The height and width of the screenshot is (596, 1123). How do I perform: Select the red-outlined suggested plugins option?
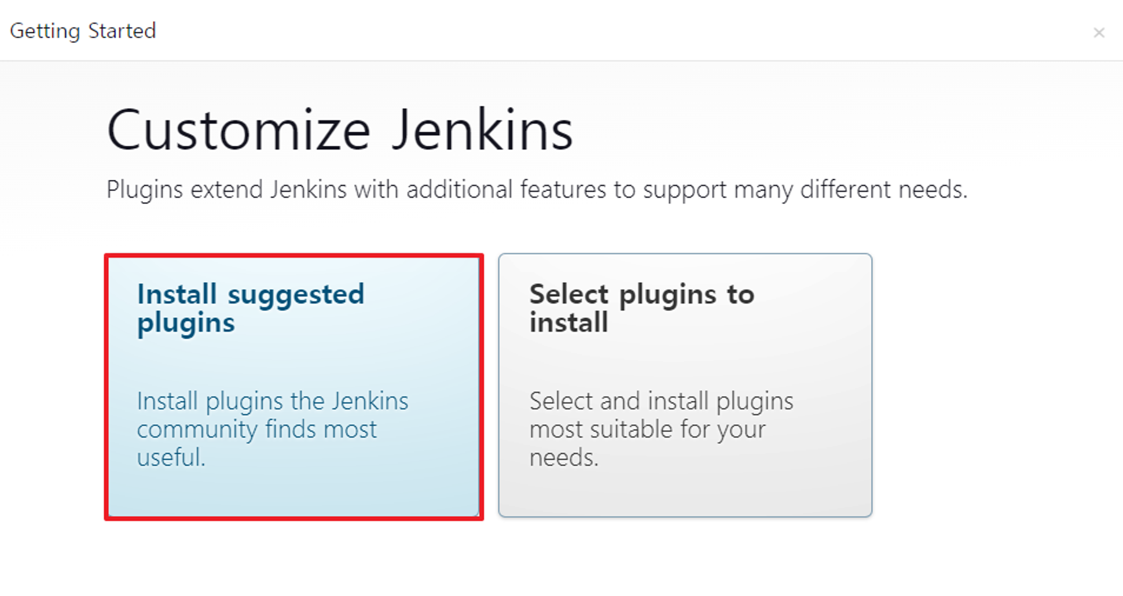coord(294,387)
